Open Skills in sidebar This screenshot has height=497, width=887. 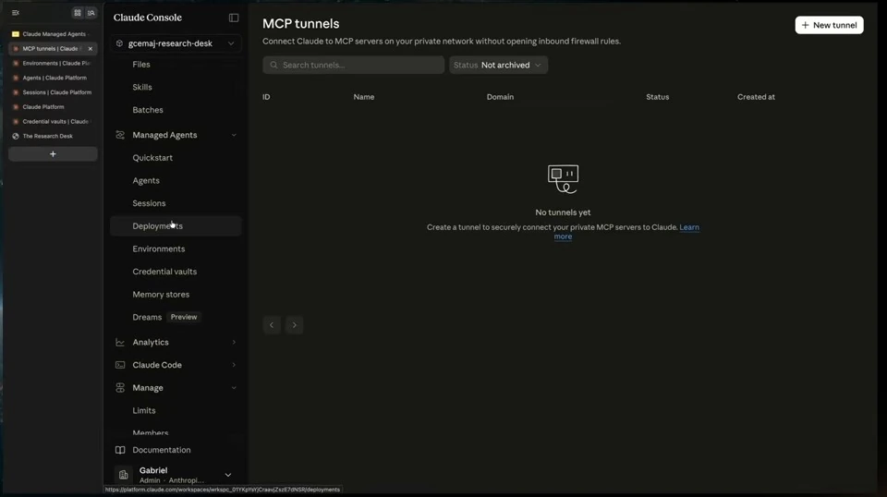tap(142, 87)
